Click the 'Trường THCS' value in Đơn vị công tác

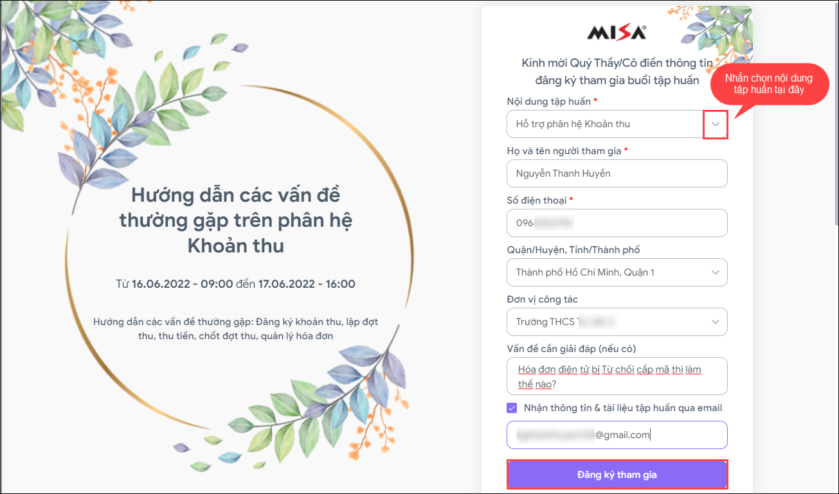click(546, 322)
